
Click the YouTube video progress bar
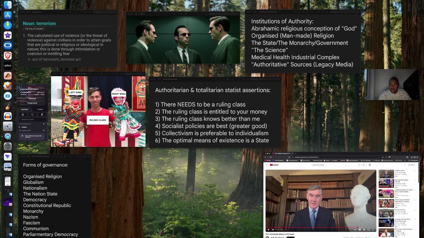[321, 227]
